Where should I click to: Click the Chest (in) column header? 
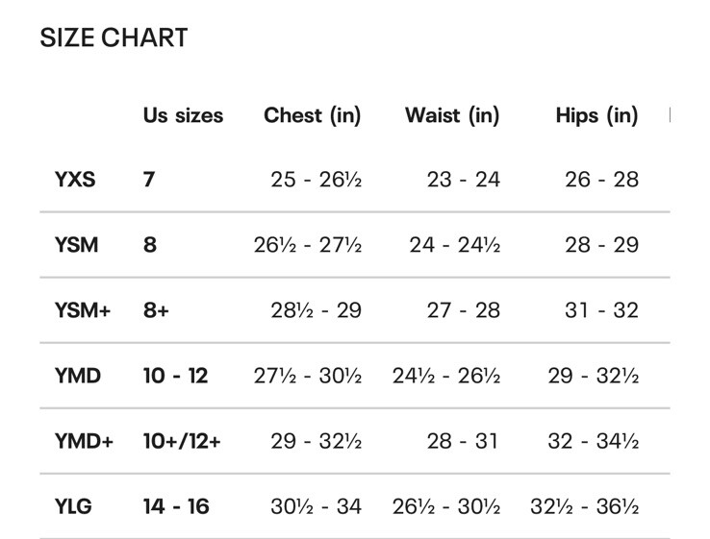[x=313, y=115]
